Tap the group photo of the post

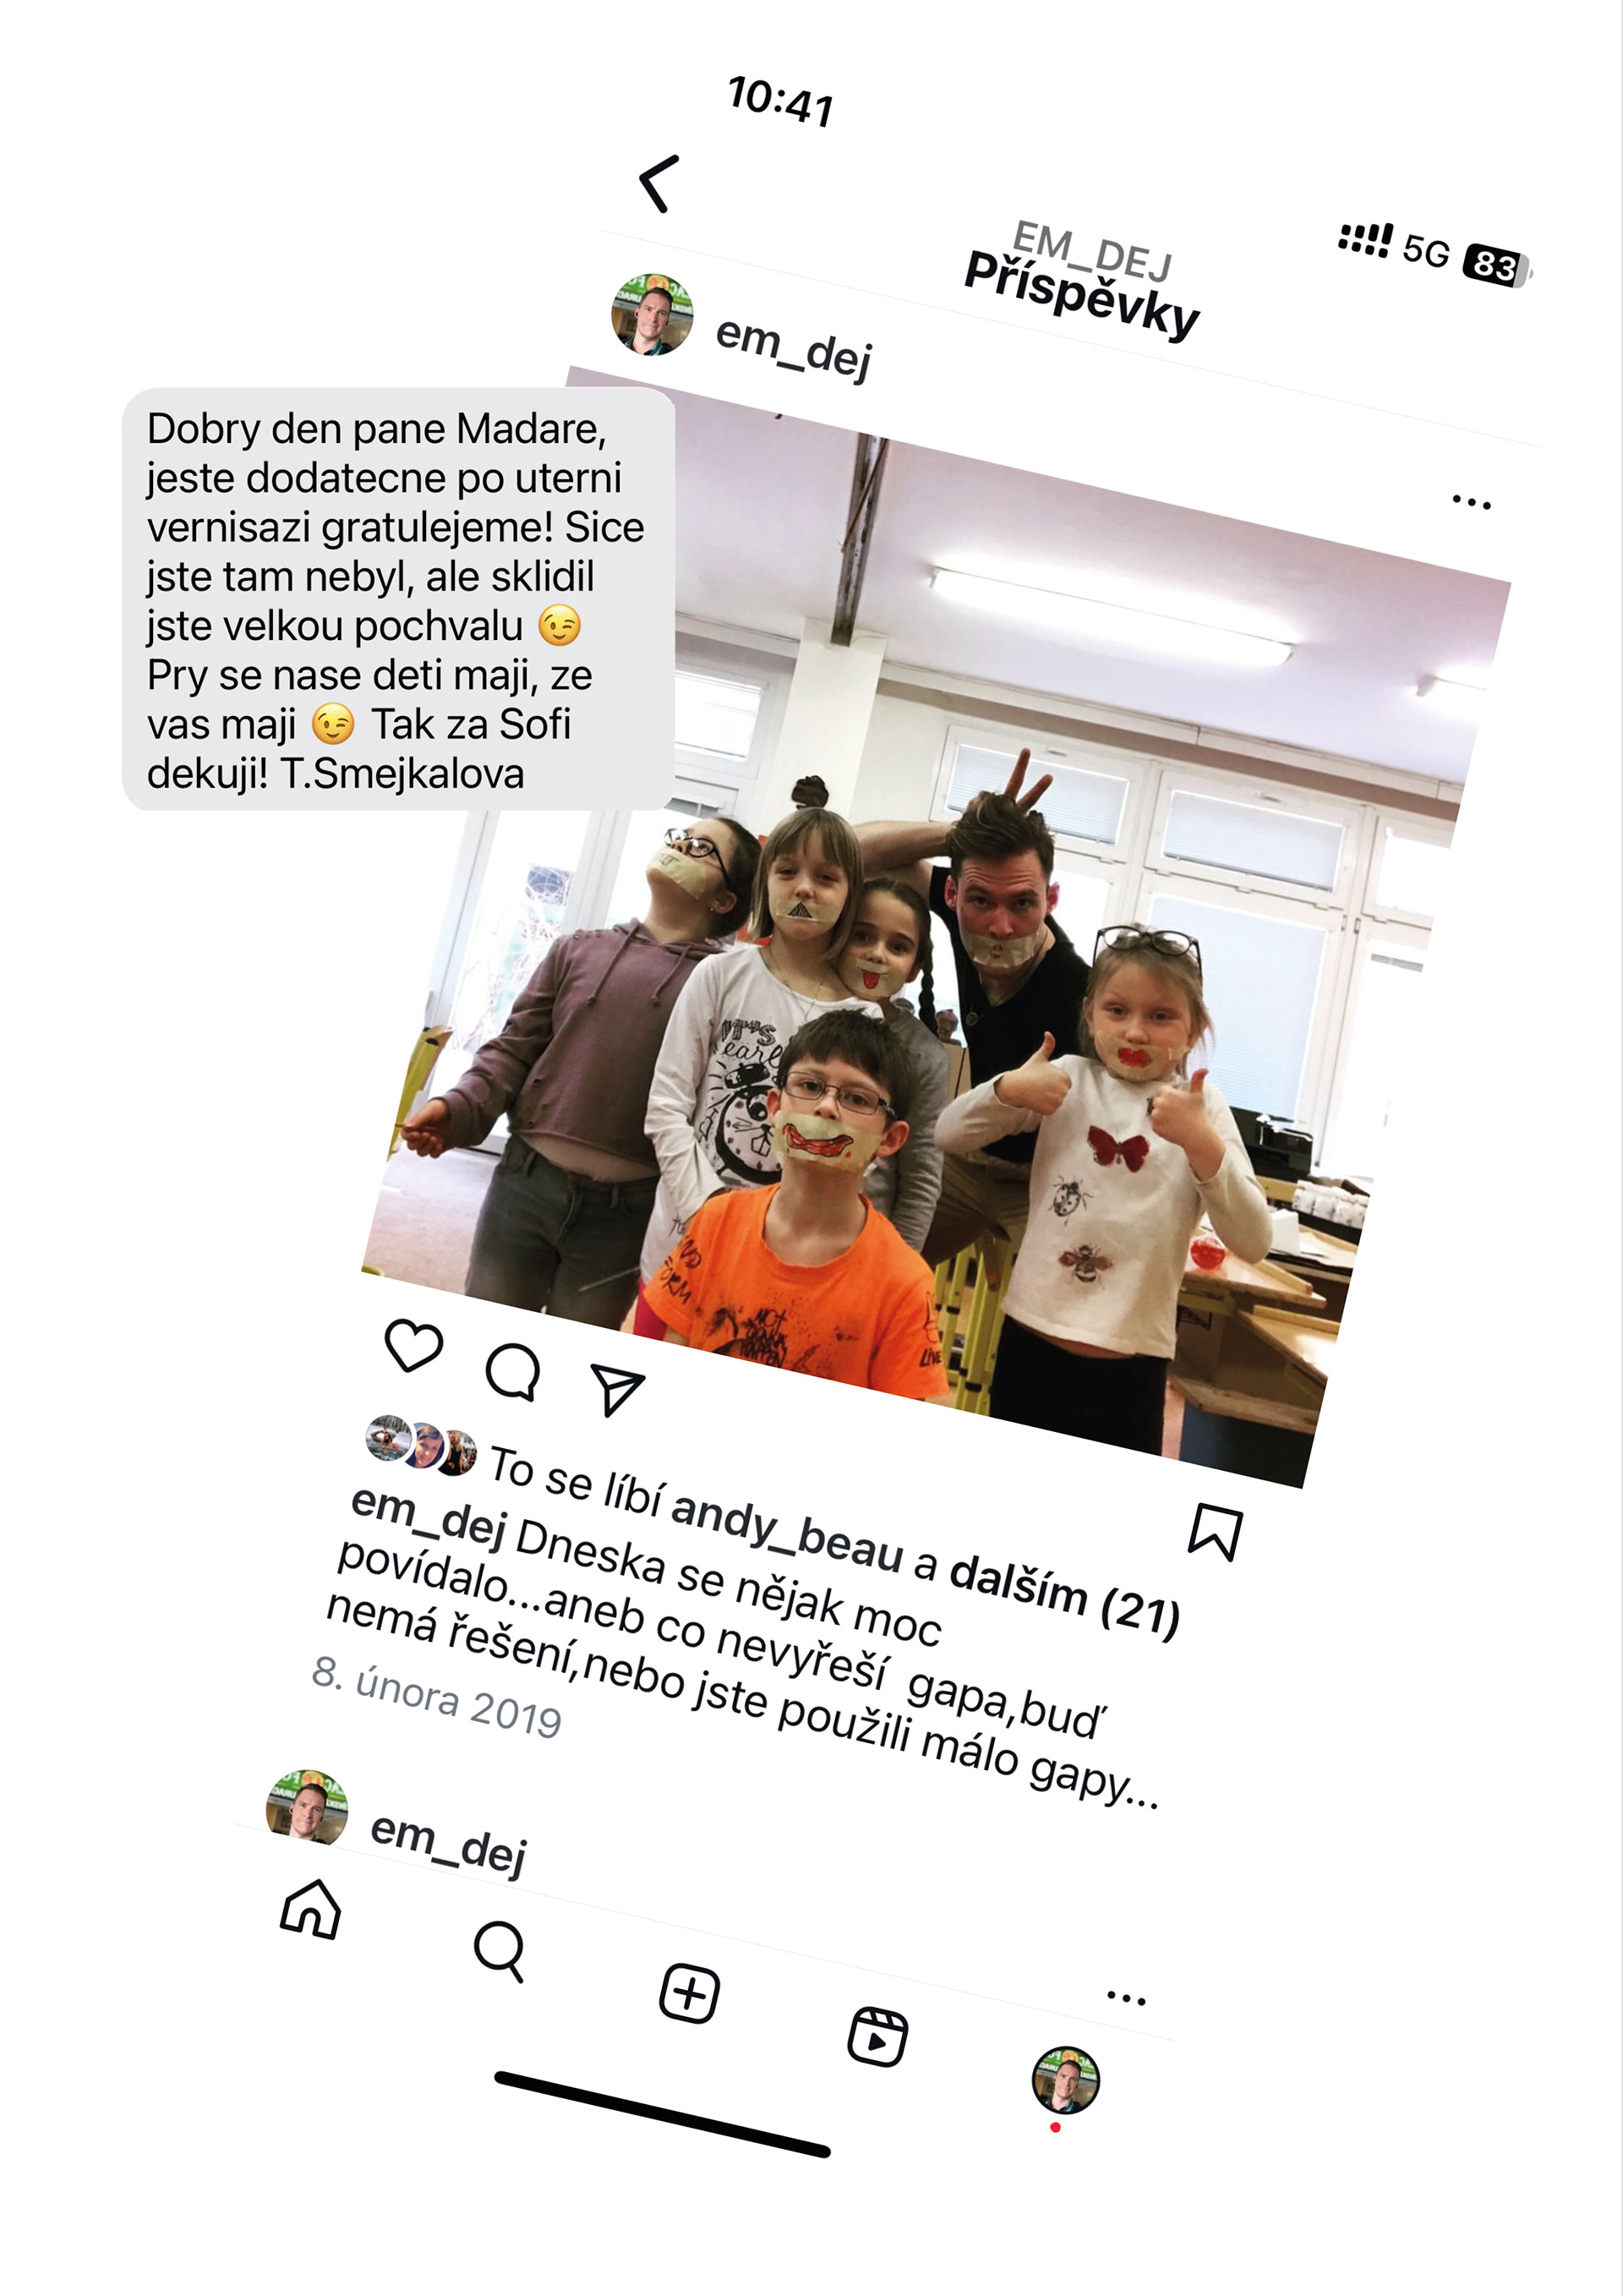[936, 927]
